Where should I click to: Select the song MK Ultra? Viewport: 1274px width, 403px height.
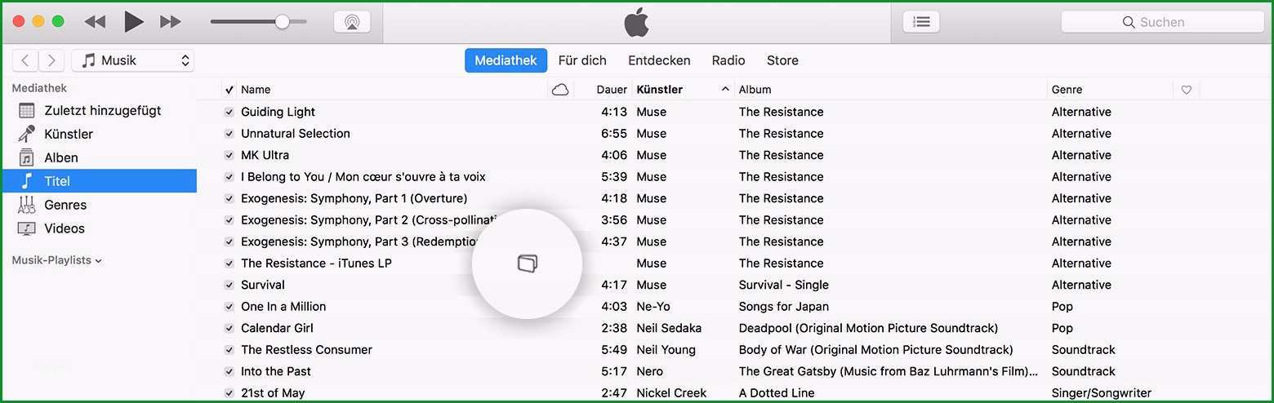(265, 155)
